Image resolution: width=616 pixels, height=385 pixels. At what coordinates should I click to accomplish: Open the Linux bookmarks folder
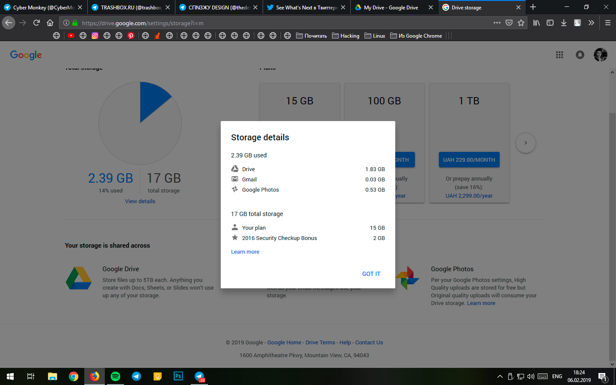pyautogui.click(x=375, y=36)
